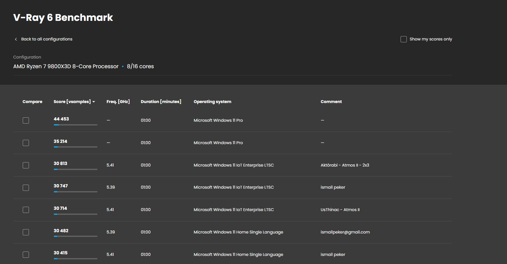Select the score value 30 813
The width and height of the screenshot is (507, 264).
pos(60,163)
